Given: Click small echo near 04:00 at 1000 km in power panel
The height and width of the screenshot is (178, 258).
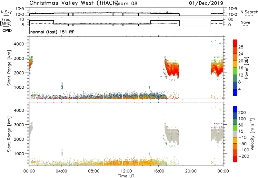Looking at the screenshot, I should [x=62, y=86].
